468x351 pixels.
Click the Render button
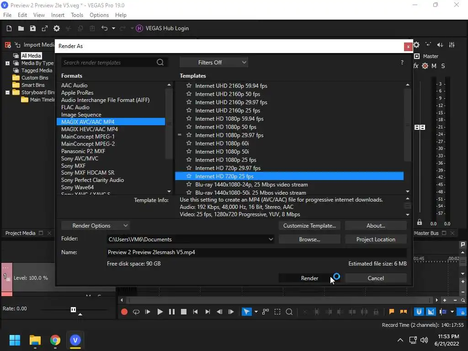309,278
